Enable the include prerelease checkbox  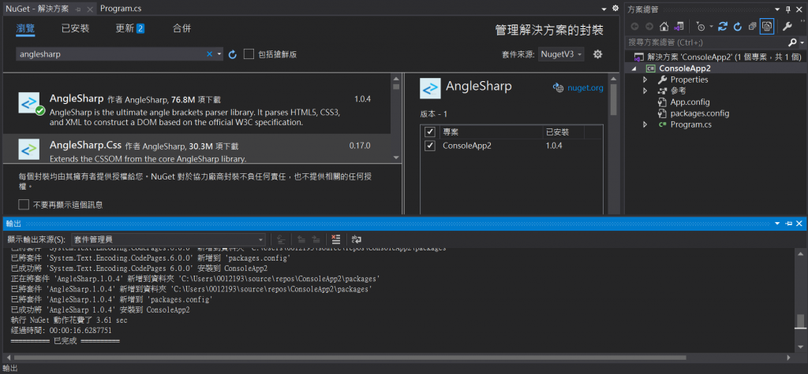pos(249,54)
